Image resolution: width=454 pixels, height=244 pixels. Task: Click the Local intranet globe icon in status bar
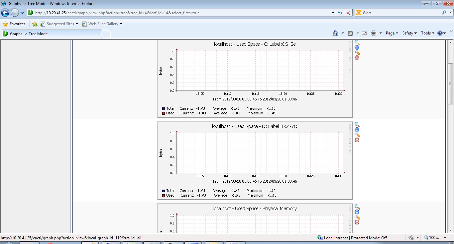pyautogui.click(x=320, y=238)
